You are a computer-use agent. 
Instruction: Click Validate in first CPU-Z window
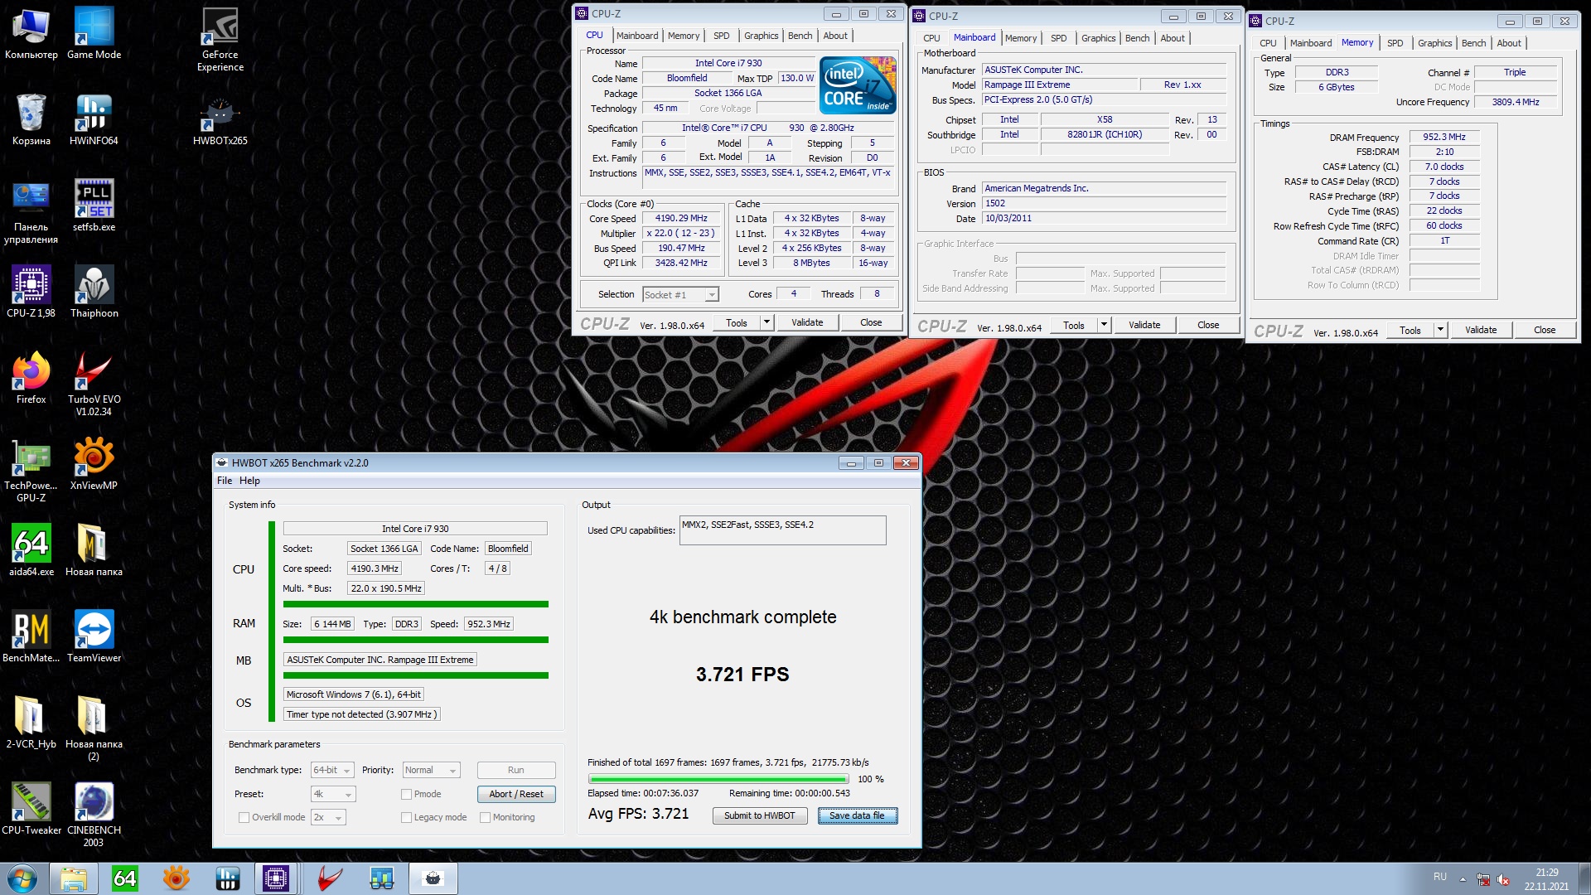(x=807, y=322)
